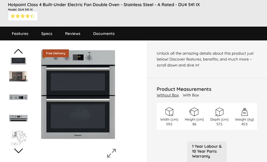Click the Width cube icon
Screen dimensions: 267x162
click(169, 112)
